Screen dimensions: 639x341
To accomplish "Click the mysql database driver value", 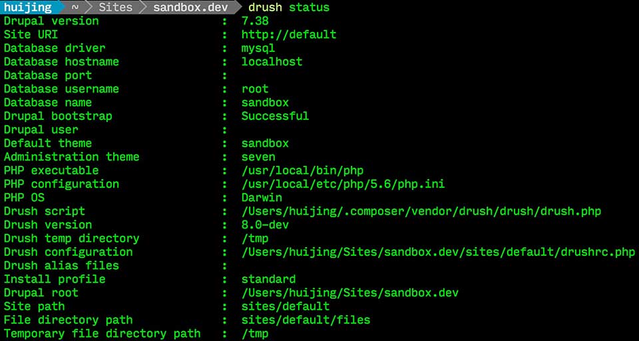I will tap(258, 49).
